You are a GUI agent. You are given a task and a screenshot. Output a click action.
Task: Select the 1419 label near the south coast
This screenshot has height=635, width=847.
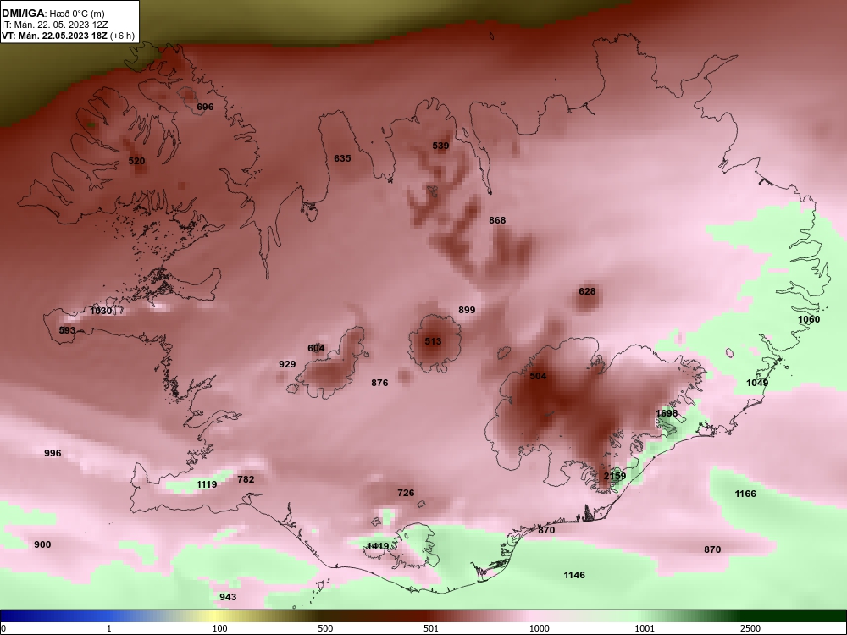coord(378,546)
